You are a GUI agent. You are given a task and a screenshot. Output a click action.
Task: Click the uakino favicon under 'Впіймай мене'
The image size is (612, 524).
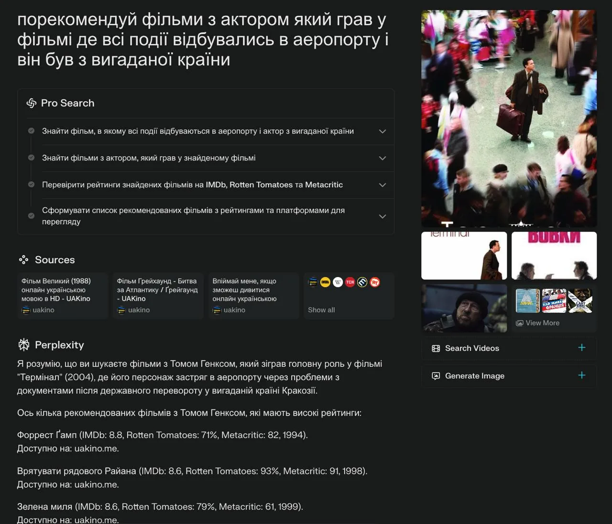click(x=217, y=310)
